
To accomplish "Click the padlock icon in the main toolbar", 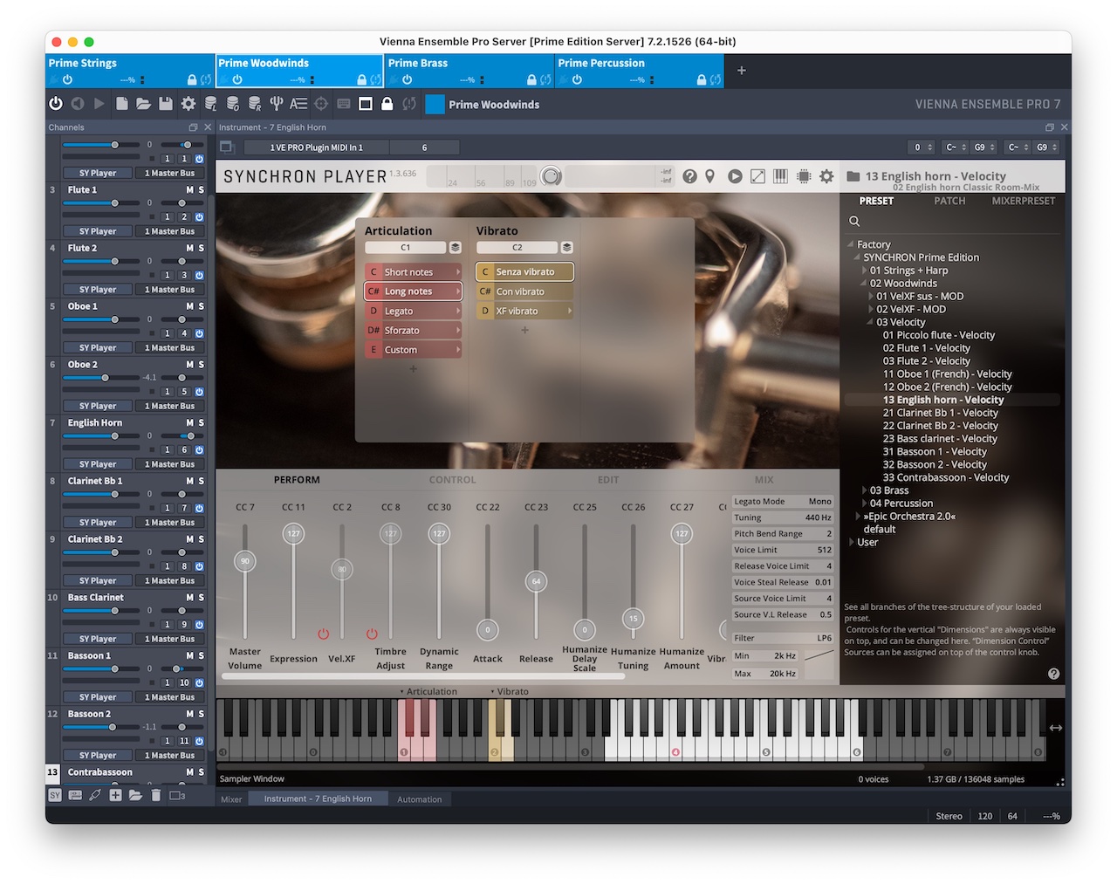I will (387, 104).
